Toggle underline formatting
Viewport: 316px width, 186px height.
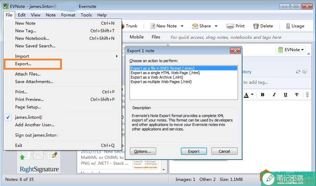[x=285, y=95]
